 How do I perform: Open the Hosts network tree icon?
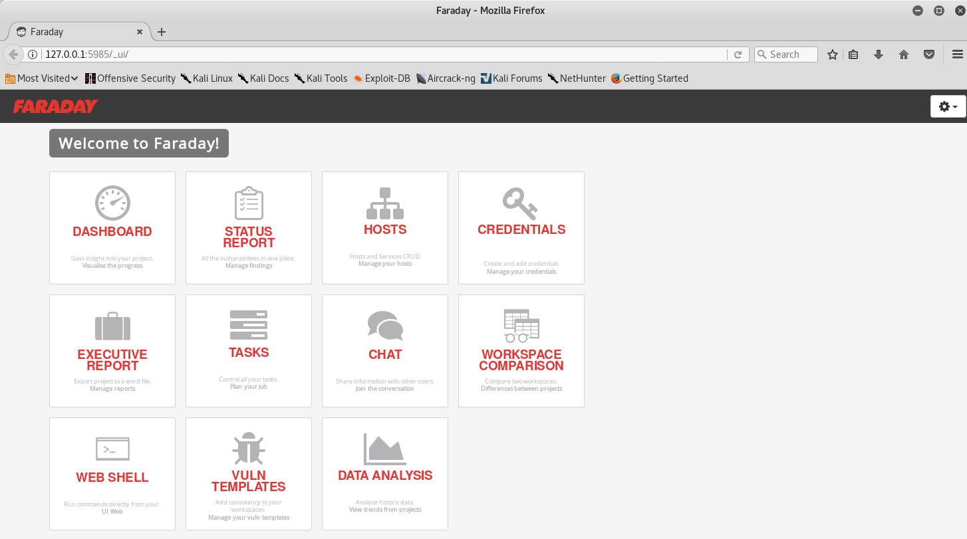point(385,203)
